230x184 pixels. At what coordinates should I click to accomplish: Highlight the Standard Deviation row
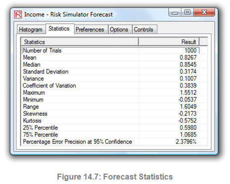tap(111, 72)
